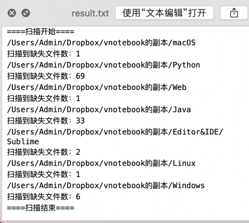
Task: Click the result.txt window title
Action: [x=90, y=13]
